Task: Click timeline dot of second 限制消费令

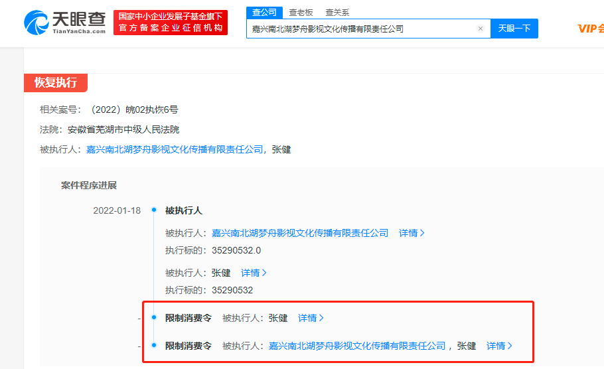Action: tap(154, 345)
